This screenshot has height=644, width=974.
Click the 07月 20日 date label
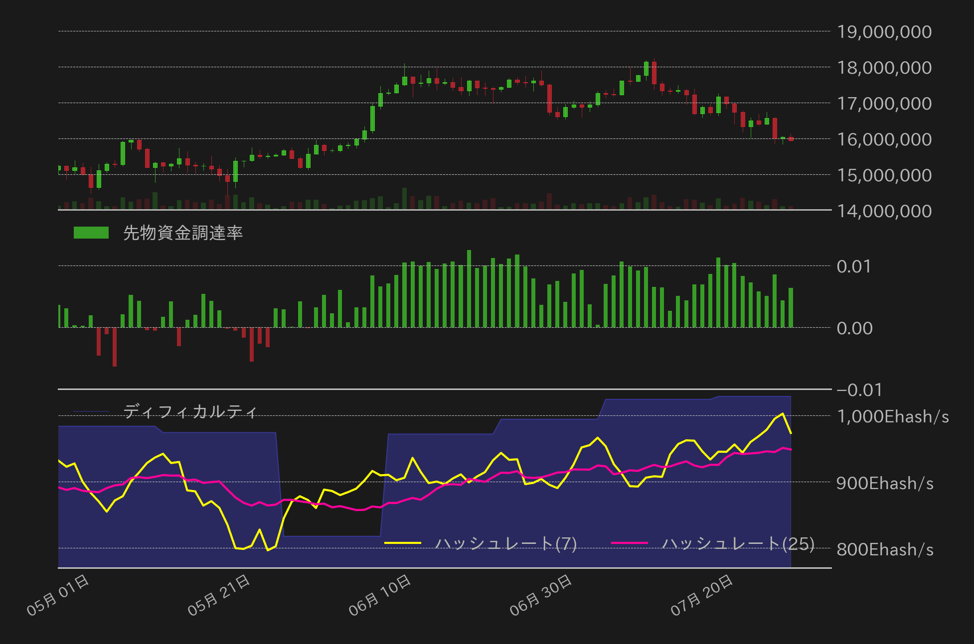click(x=701, y=595)
